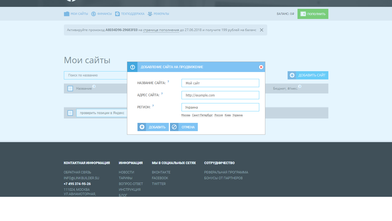Click the help icon beside НАЗВАНИЕ САЙТА
This screenshot has height=221, width=392.
(168, 82)
